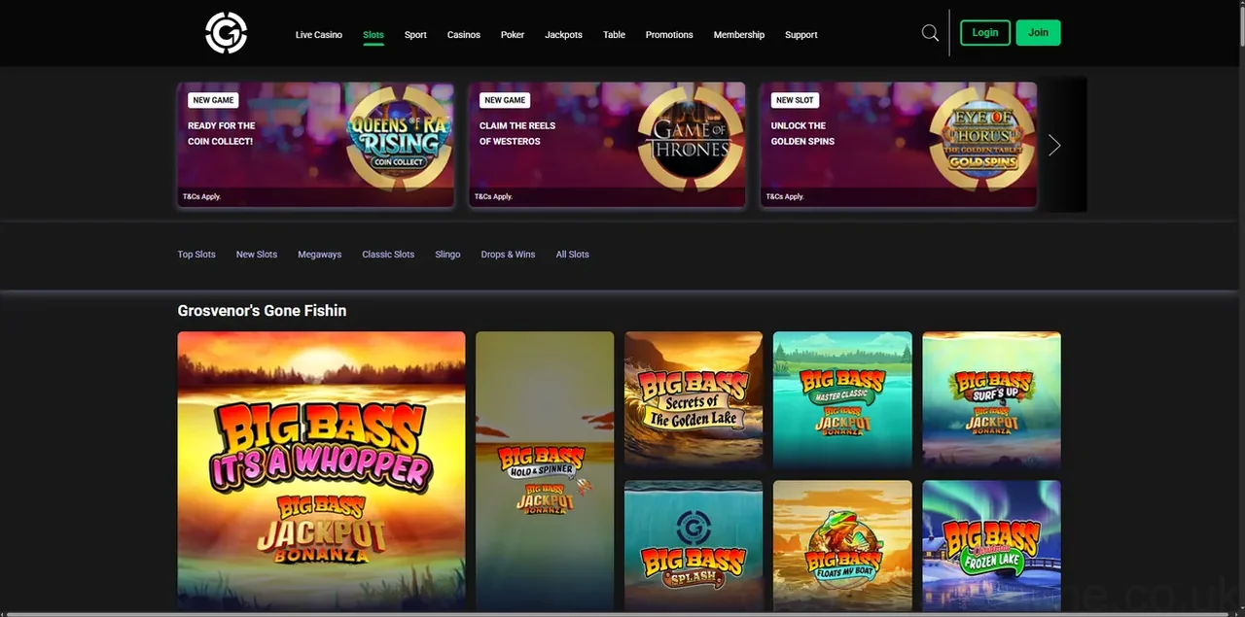Click T&Cs Apply on Eye of Horus banner
The width and height of the screenshot is (1245, 617).
coord(785,196)
